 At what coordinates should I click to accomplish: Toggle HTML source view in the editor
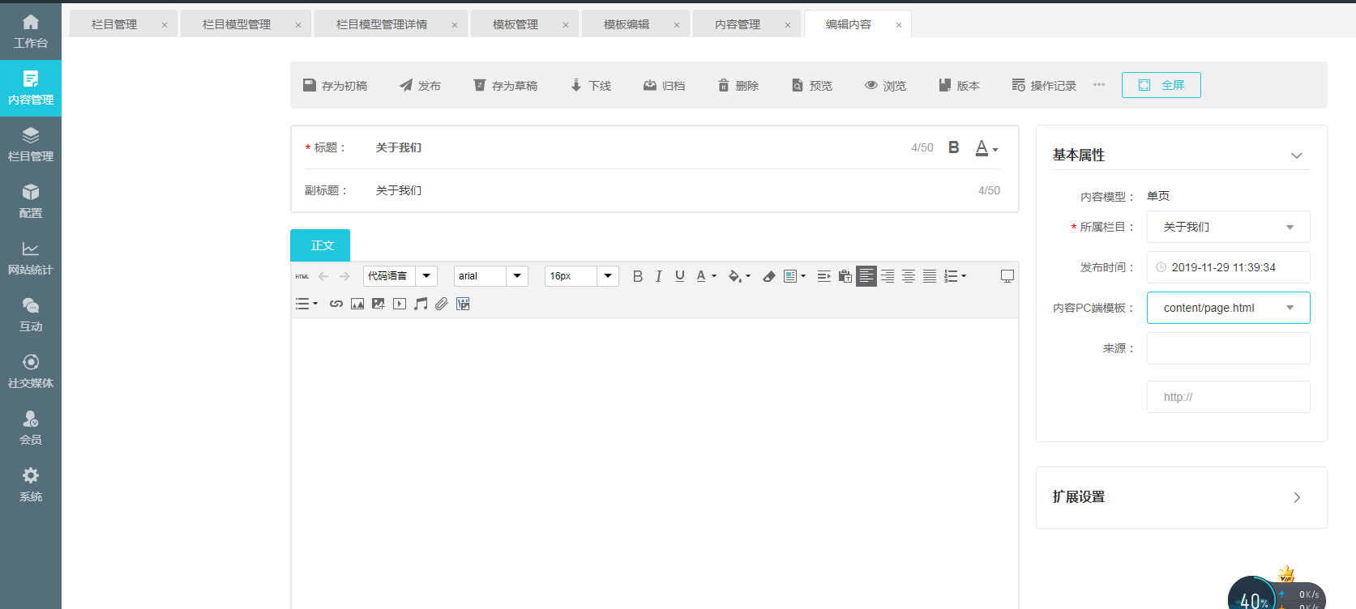[x=302, y=276]
